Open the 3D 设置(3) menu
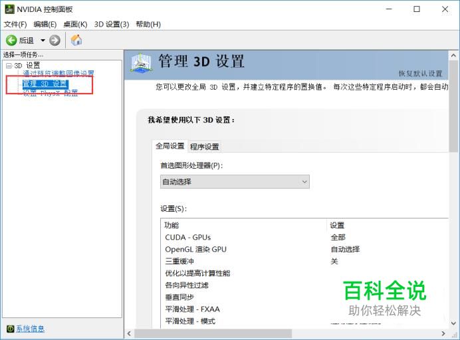460x340 pixels. (112, 25)
